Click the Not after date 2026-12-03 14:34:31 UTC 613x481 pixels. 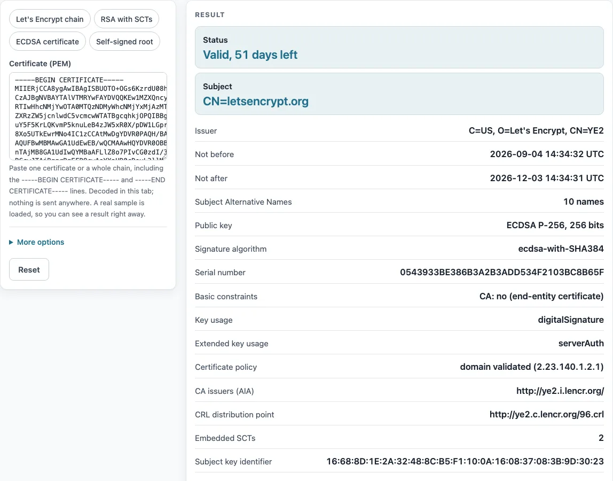tap(547, 178)
